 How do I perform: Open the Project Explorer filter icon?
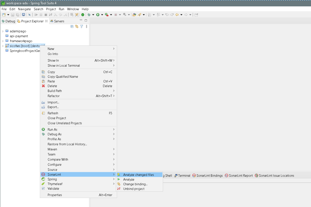(82, 26)
